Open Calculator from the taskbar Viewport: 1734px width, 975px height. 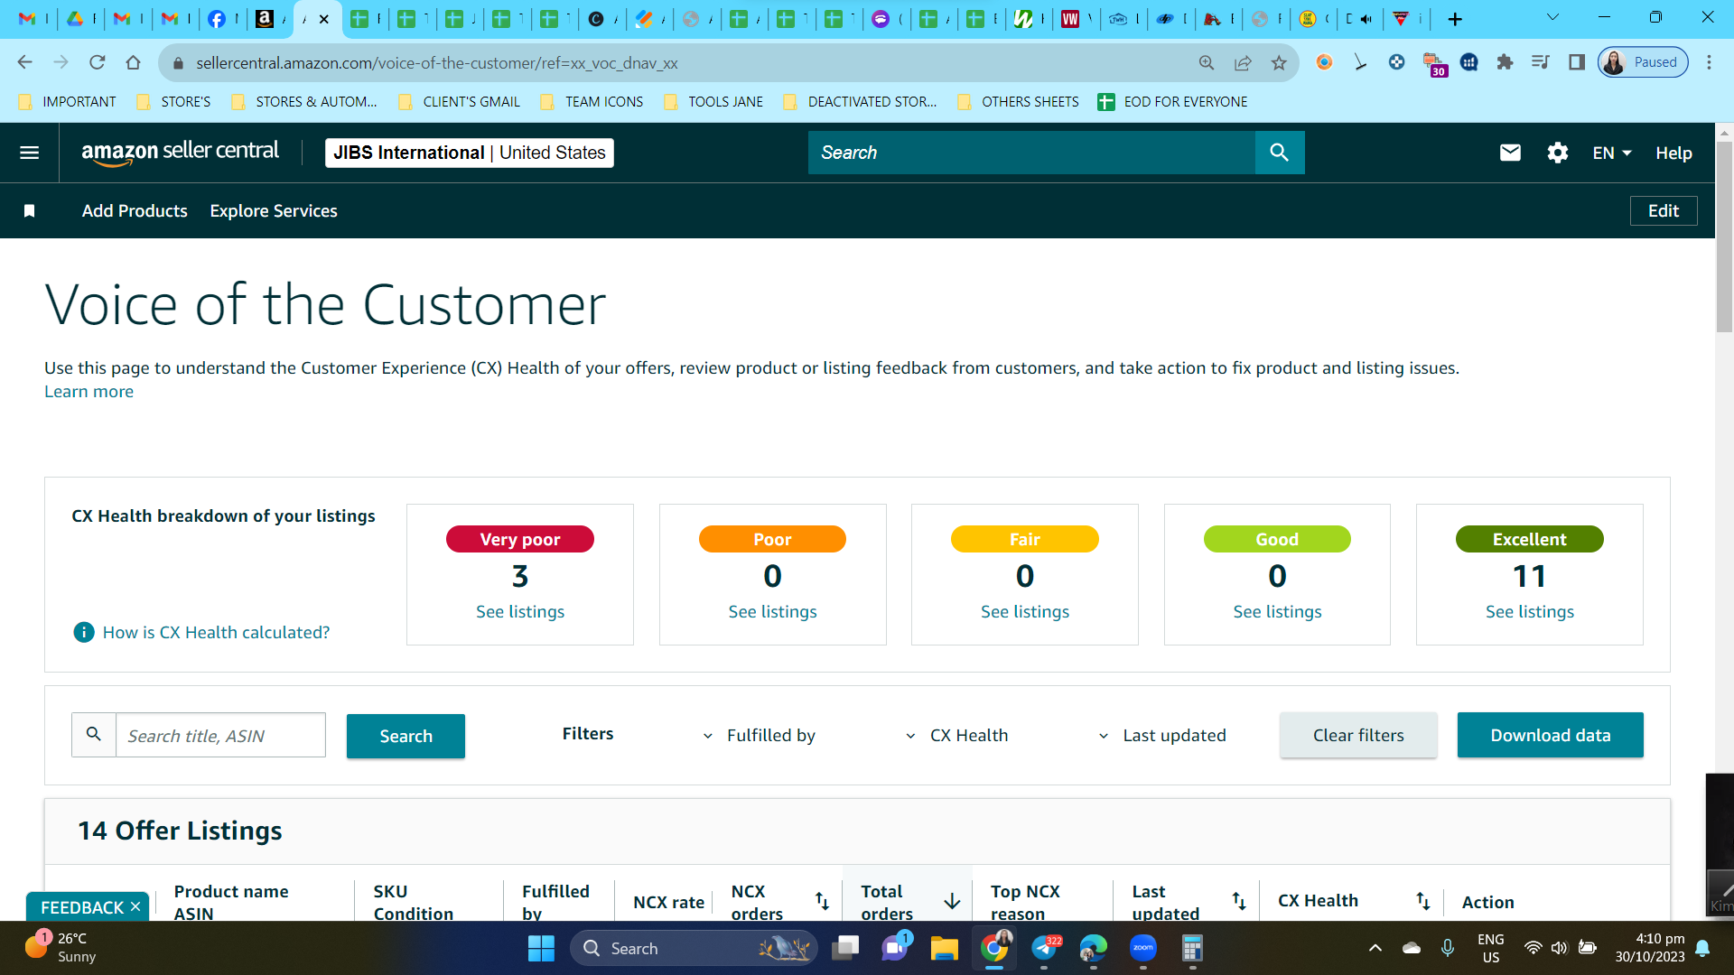[x=1192, y=948]
